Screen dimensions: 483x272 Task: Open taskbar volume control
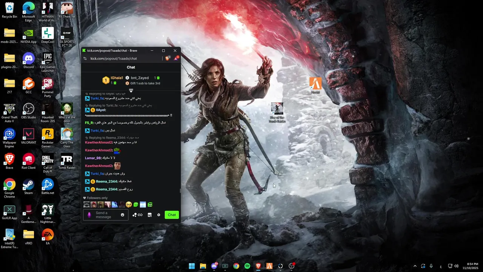[456, 266]
